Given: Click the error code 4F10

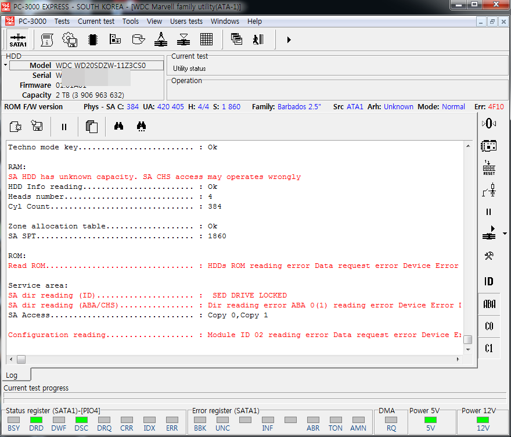Looking at the screenshot, I should pos(496,107).
